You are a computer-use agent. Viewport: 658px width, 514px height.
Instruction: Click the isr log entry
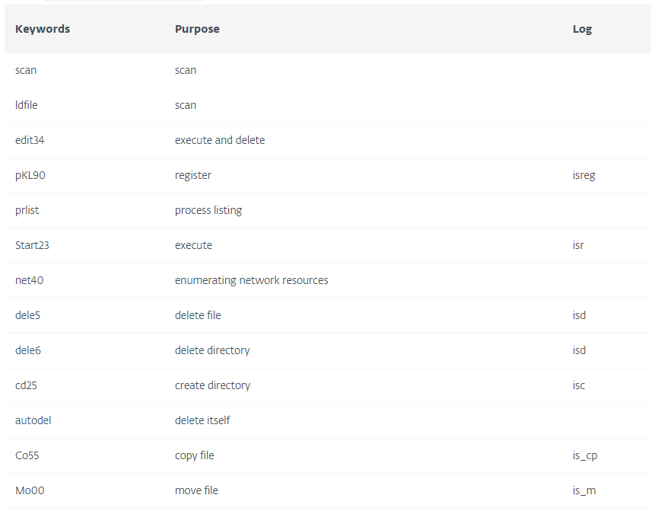tap(578, 245)
